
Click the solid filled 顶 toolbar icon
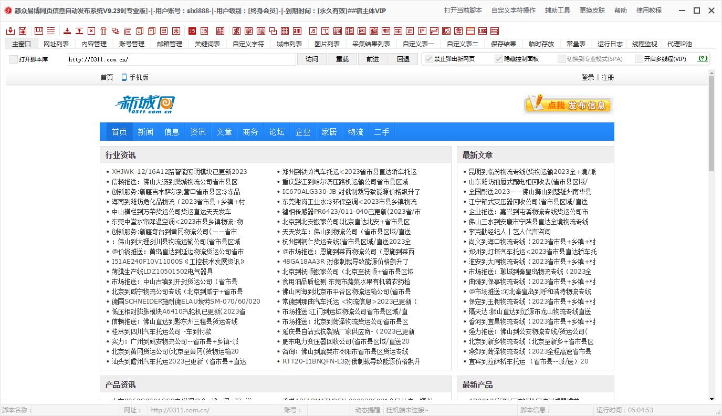[x=192, y=31]
